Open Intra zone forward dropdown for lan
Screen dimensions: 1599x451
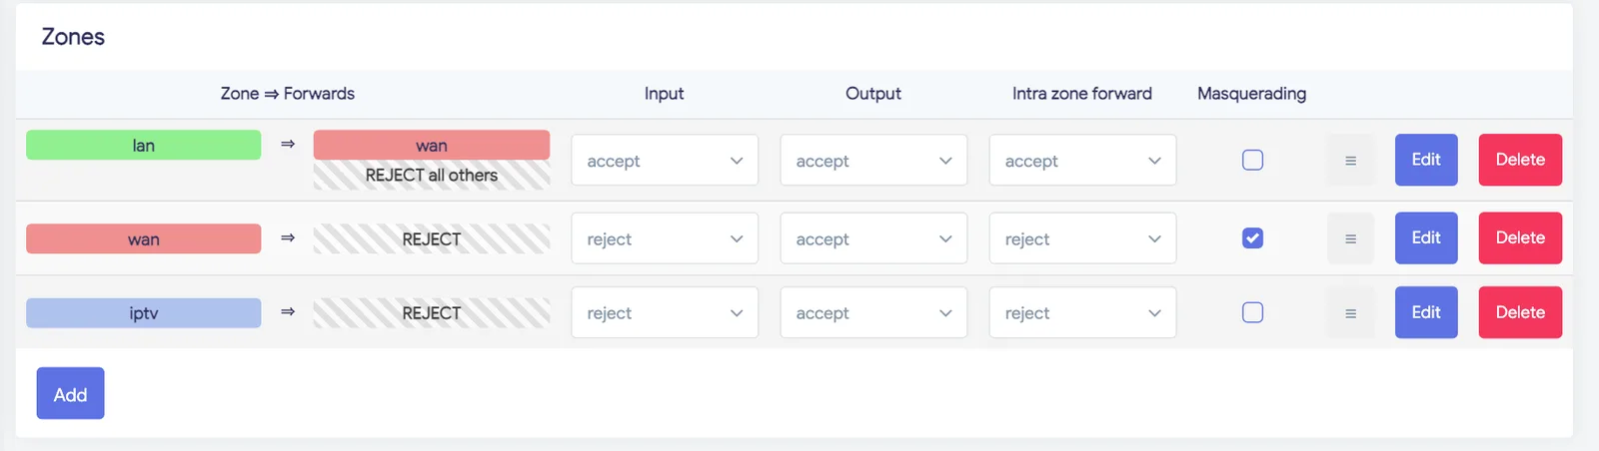(1082, 161)
